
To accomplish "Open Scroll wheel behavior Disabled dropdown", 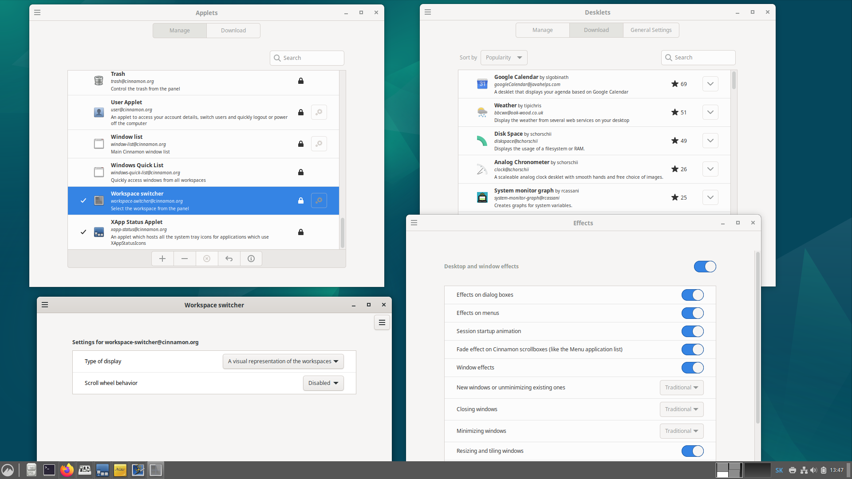I will click(323, 383).
